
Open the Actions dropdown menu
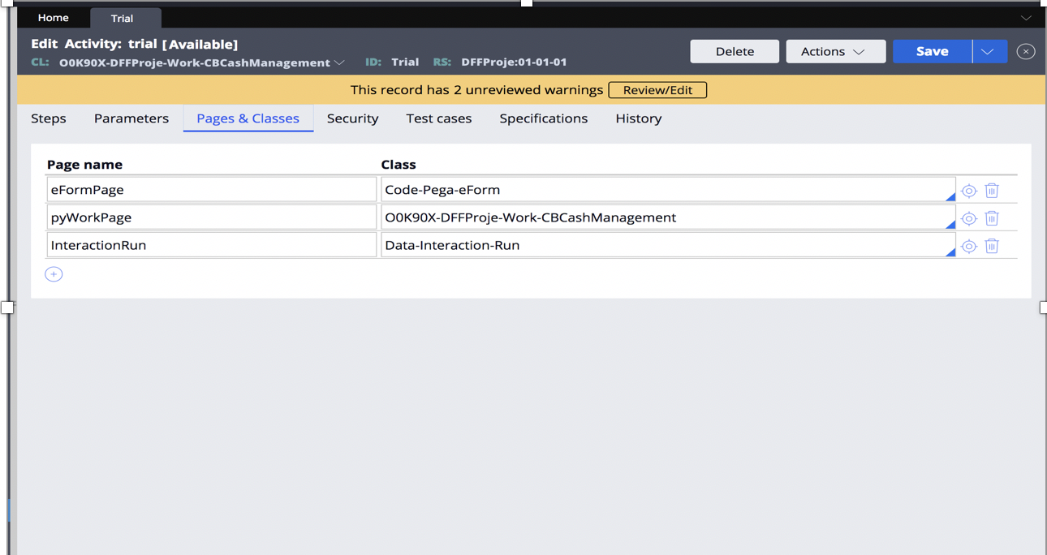point(835,51)
